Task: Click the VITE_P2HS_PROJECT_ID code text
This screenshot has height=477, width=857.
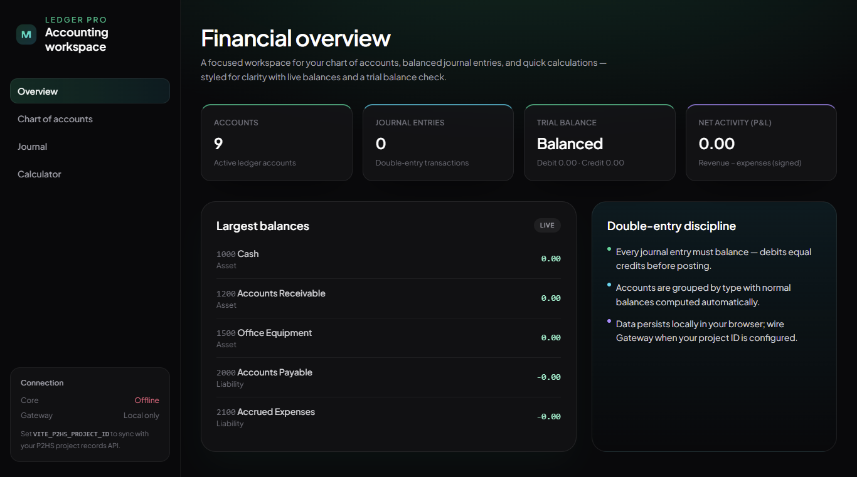Action: pos(71,434)
